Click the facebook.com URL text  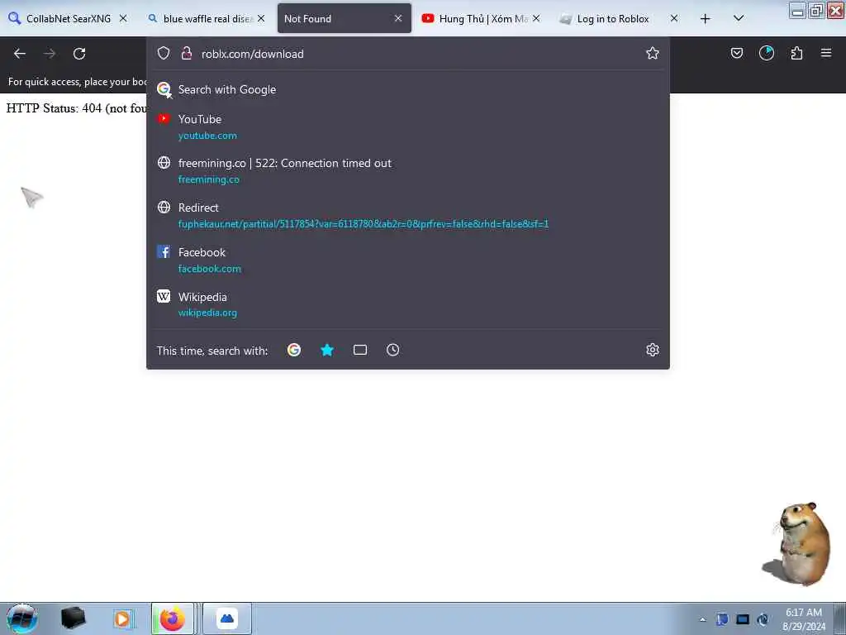[210, 269]
